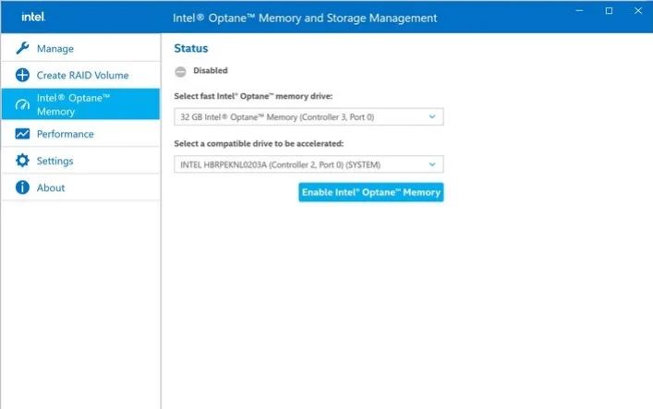Click the Manage wrench icon
Viewport: 653px width, 409px height.
(23, 48)
